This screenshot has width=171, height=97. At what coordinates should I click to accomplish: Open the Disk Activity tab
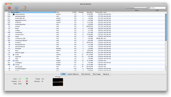coord(86,74)
